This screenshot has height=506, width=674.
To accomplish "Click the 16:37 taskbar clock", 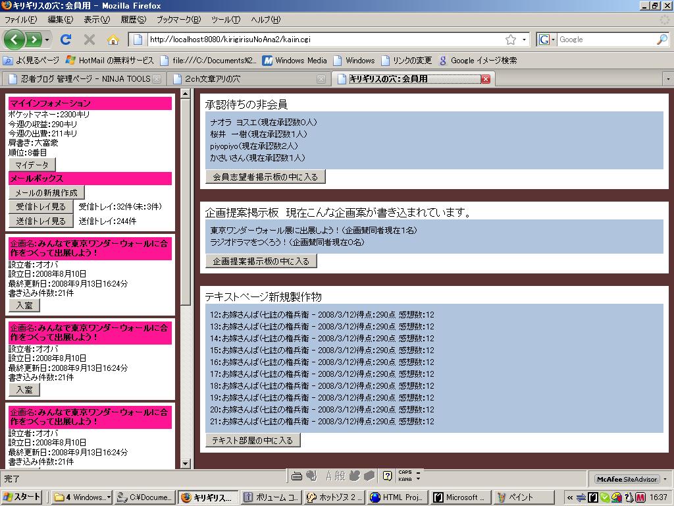I will click(x=658, y=497).
